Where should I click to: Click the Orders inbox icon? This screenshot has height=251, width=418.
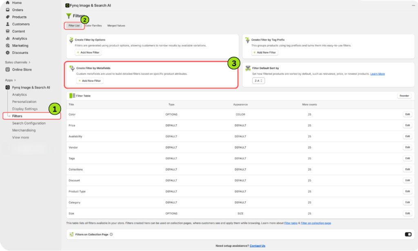[x=7, y=10]
